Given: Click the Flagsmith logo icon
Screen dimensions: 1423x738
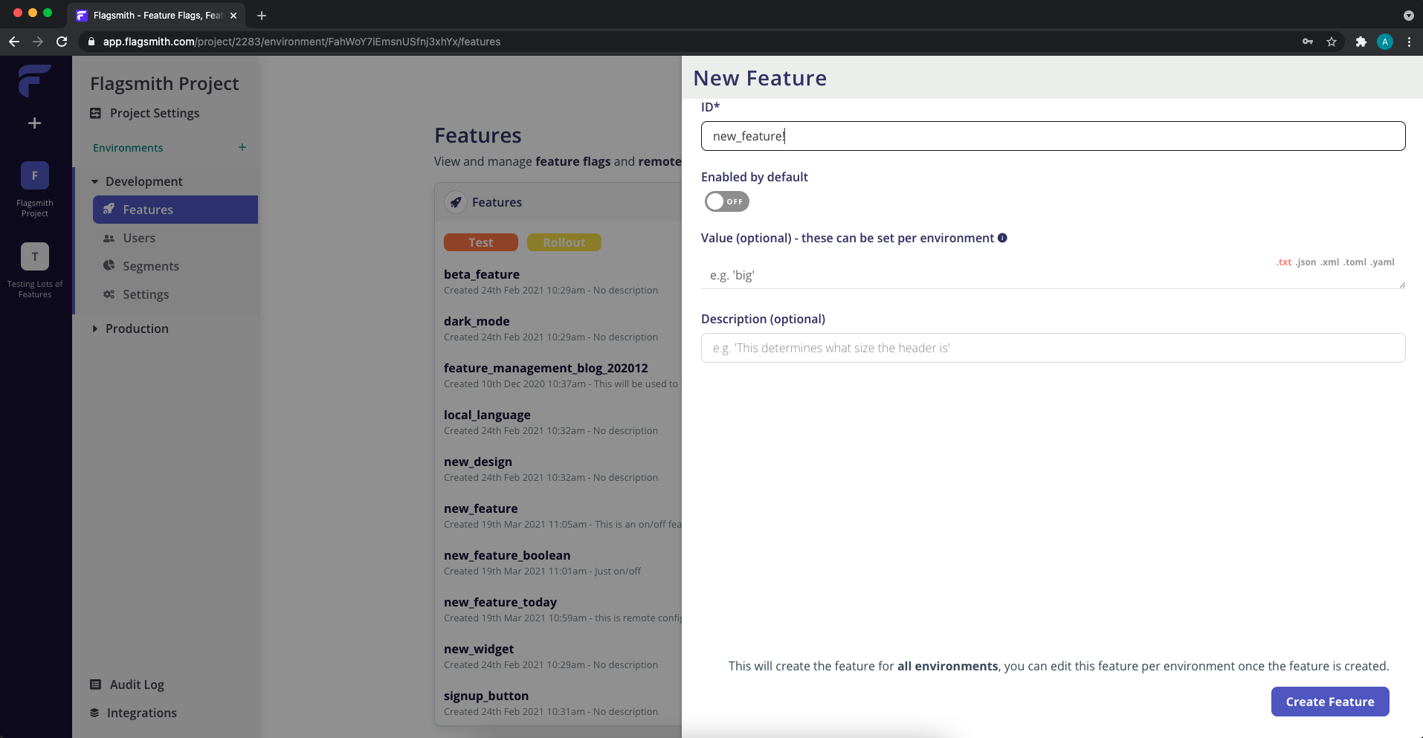Looking at the screenshot, I should tap(34, 80).
